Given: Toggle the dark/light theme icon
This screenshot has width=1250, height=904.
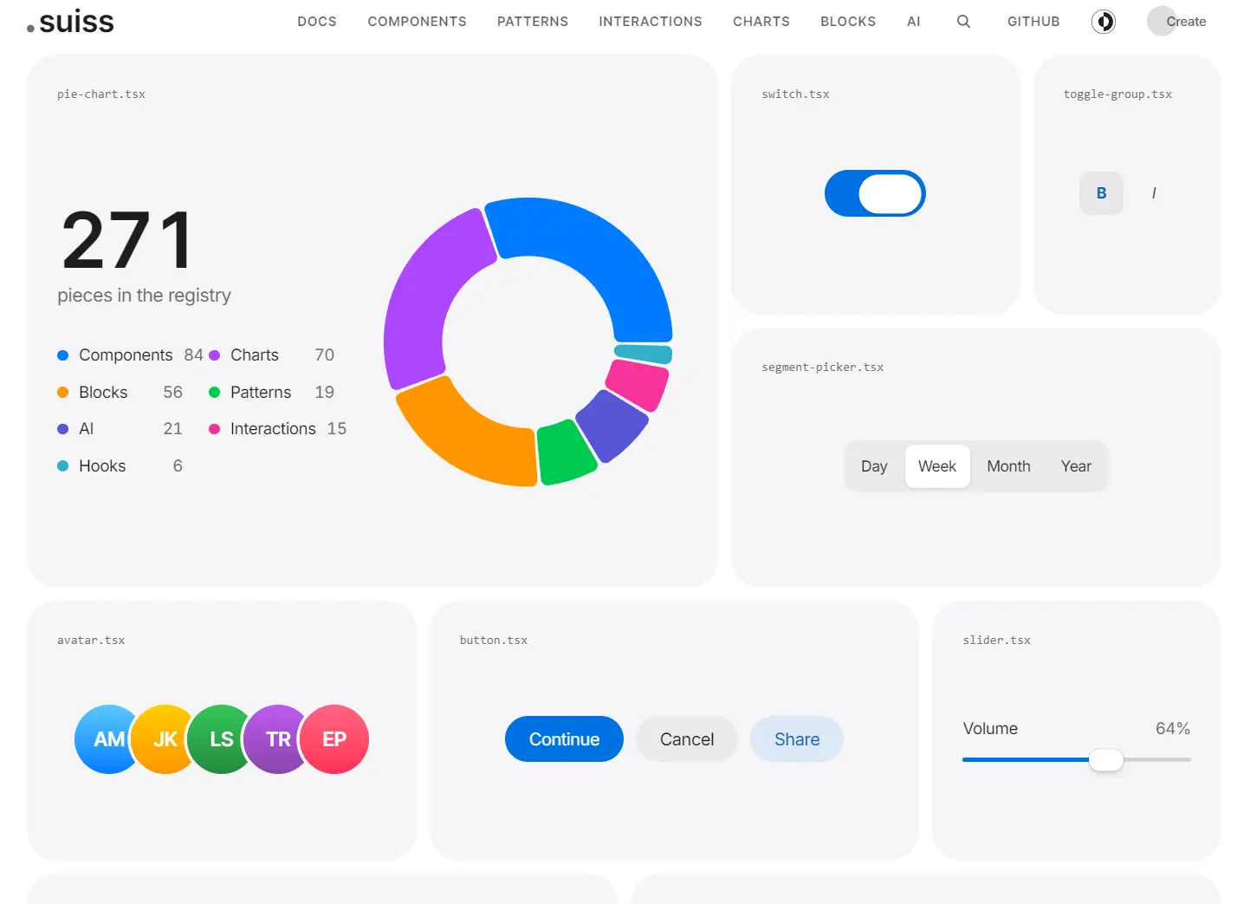Looking at the screenshot, I should pyautogui.click(x=1104, y=22).
